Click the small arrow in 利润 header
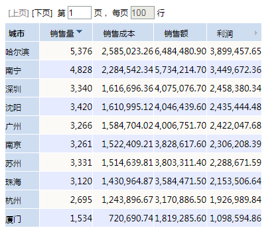This screenshot has width=278, height=240. [x=256, y=33]
